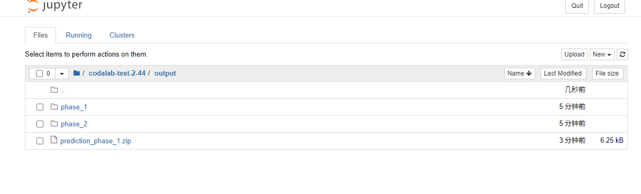The width and height of the screenshot is (641, 194).
Task: Open the New dropdown menu
Action: click(602, 54)
